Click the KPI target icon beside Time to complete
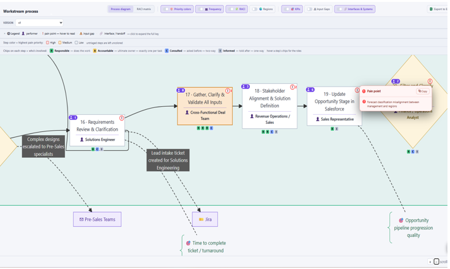 188,243
